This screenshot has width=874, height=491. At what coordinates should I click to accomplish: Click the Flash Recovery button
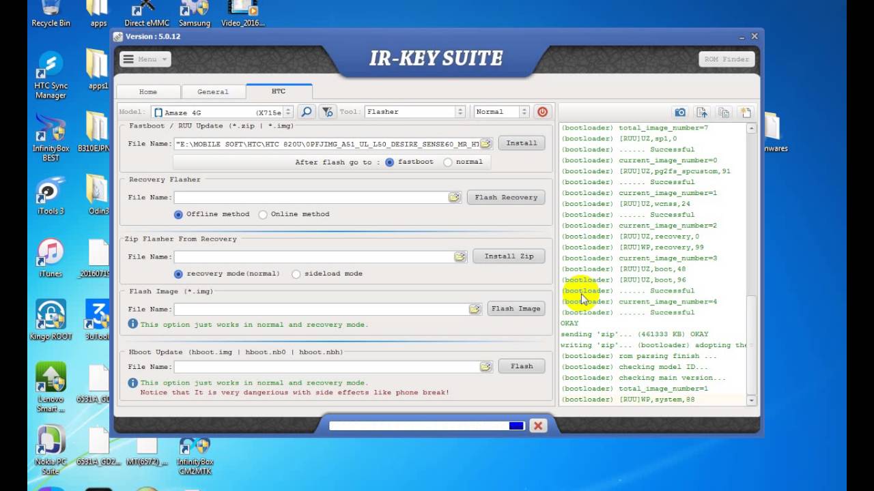click(x=506, y=197)
